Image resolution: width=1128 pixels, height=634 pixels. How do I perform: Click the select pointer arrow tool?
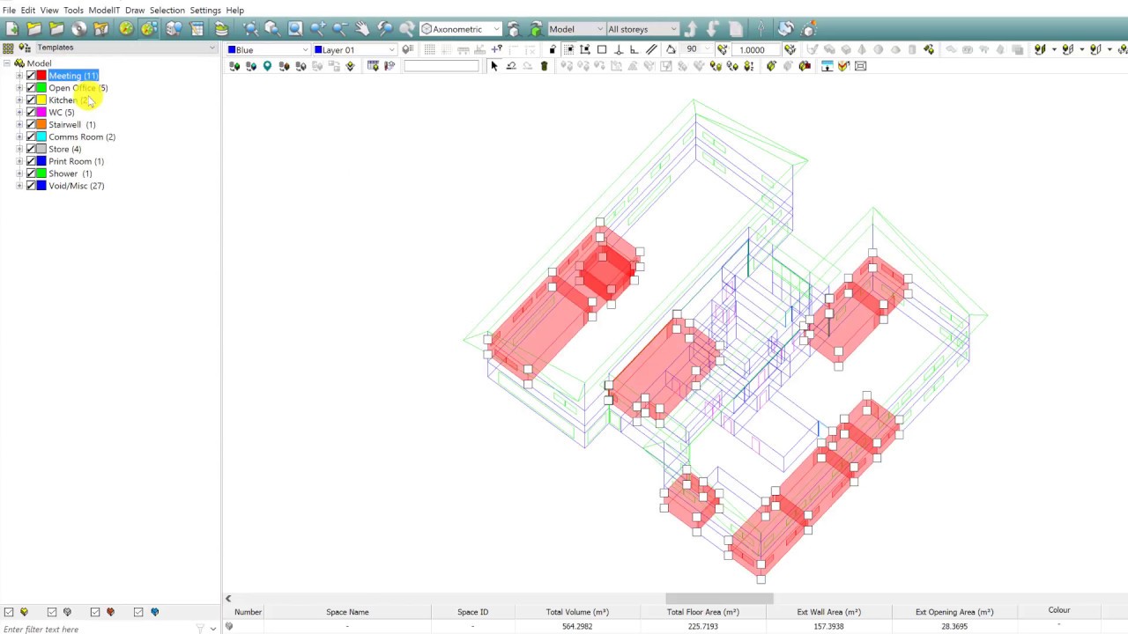(x=493, y=66)
